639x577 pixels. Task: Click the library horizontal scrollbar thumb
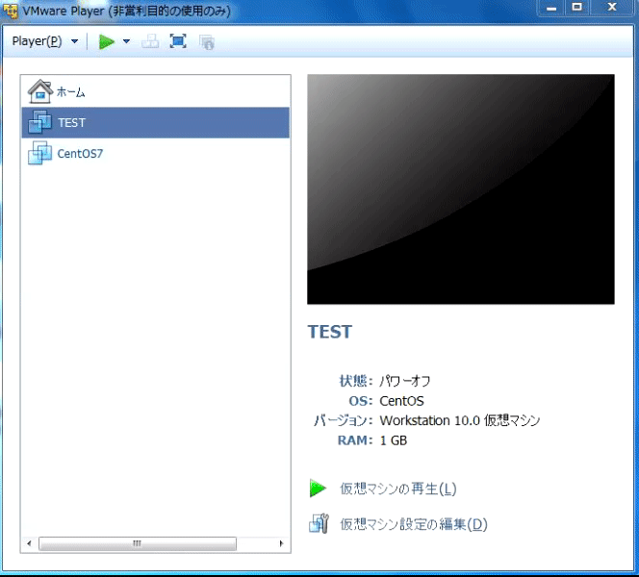tap(138, 543)
